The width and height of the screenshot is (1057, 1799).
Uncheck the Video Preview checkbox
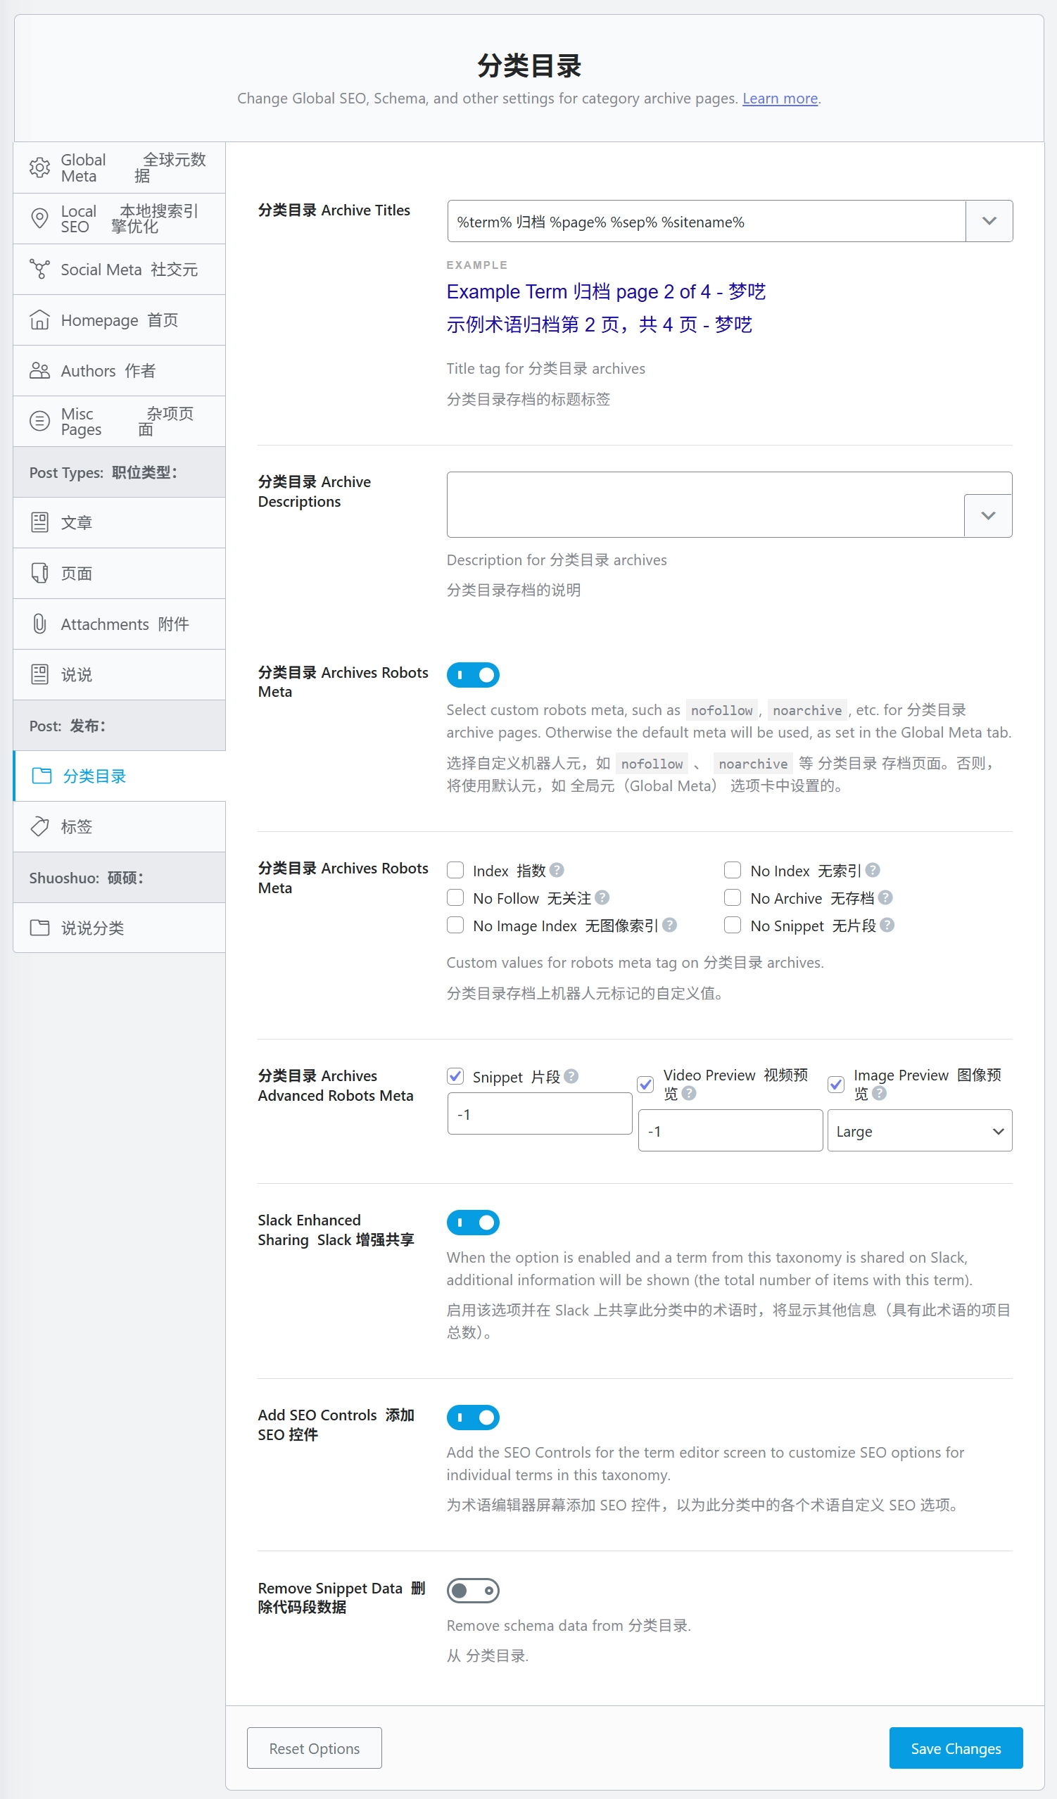[646, 1085]
